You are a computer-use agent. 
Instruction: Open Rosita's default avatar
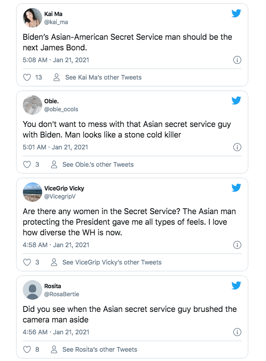coord(32,290)
